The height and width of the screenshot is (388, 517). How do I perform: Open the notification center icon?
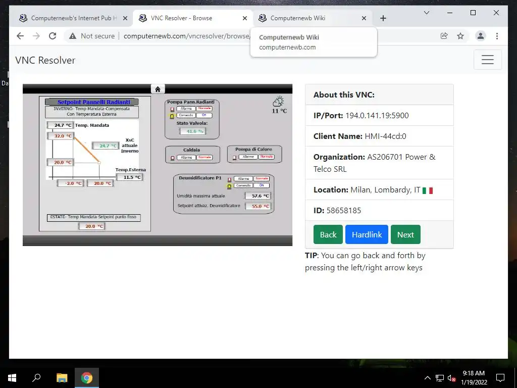pyautogui.click(x=500, y=378)
